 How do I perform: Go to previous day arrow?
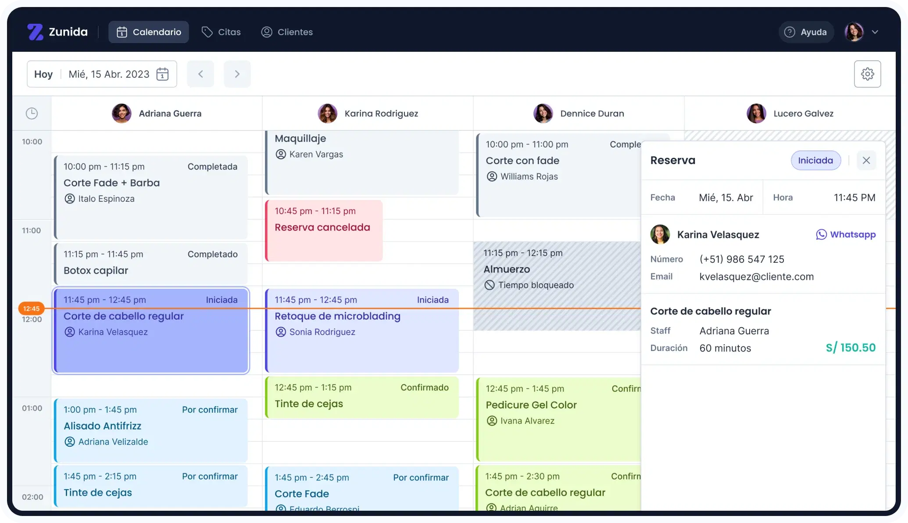point(200,74)
